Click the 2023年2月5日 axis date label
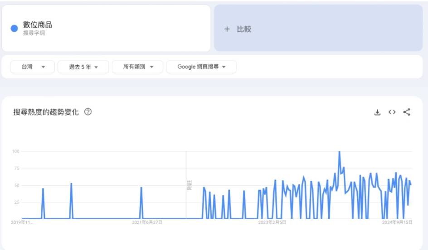Image resolution: width=428 pixels, height=250 pixels. click(272, 222)
